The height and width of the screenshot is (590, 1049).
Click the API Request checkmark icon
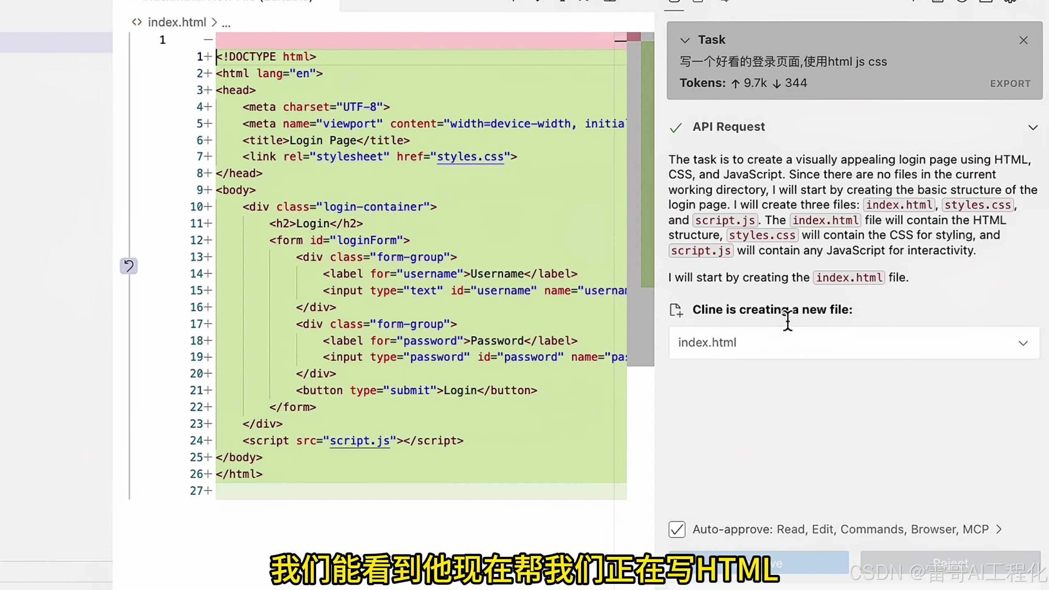(x=676, y=127)
